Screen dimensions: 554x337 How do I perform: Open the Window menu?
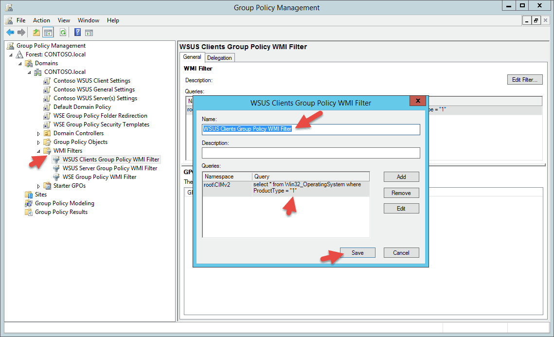89,20
